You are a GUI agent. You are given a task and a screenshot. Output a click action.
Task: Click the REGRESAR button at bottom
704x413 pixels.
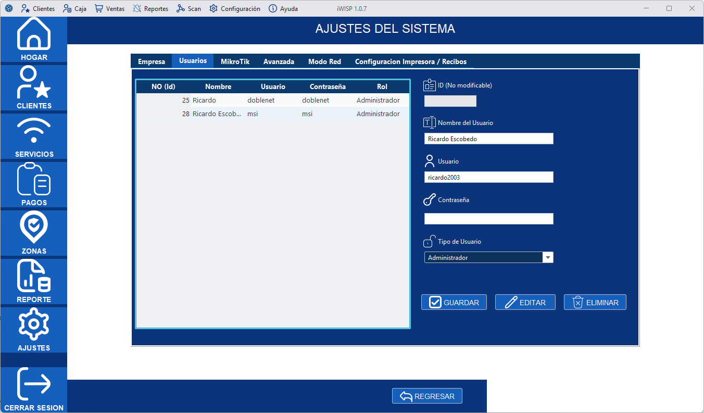coord(427,396)
